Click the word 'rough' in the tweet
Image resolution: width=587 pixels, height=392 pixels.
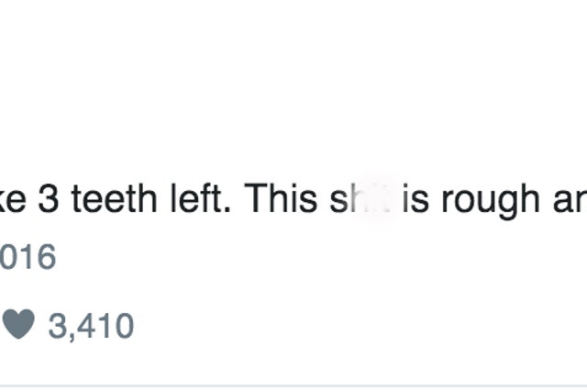tap(491, 200)
